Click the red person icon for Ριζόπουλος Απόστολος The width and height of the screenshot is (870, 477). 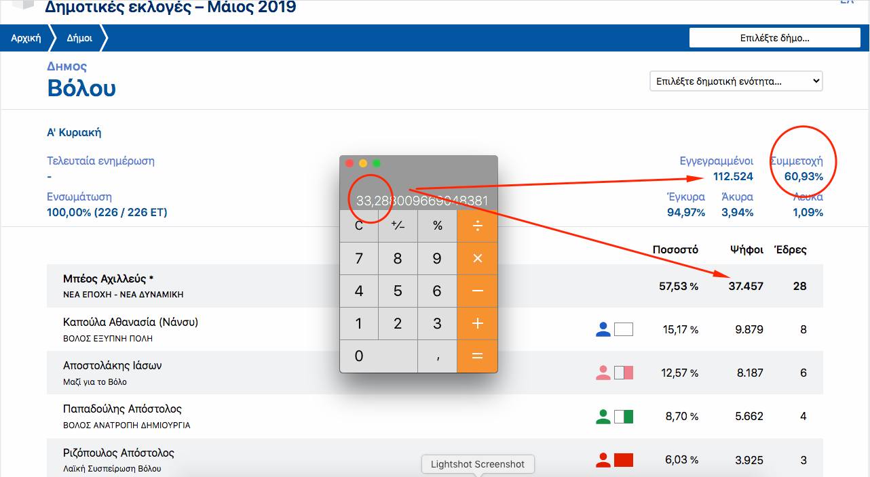coord(603,459)
